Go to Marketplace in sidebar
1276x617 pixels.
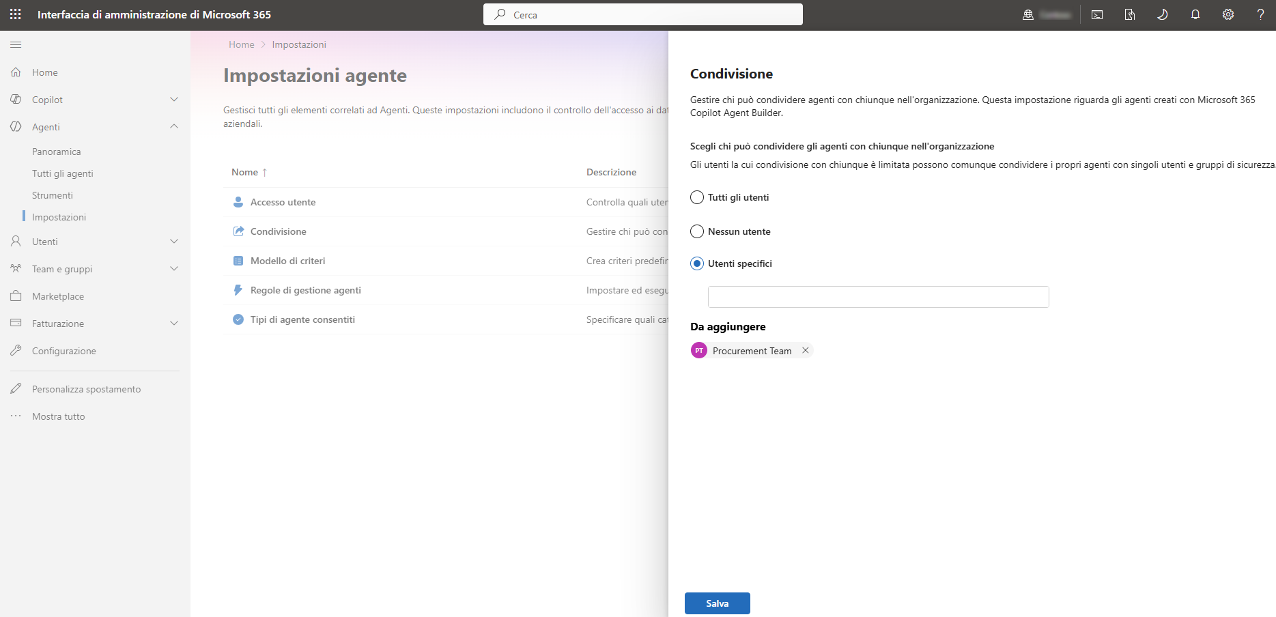pyautogui.click(x=58, y=296)
